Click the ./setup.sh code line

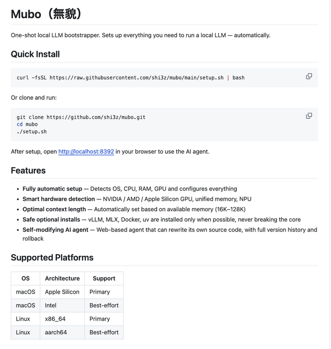(32, 132)
